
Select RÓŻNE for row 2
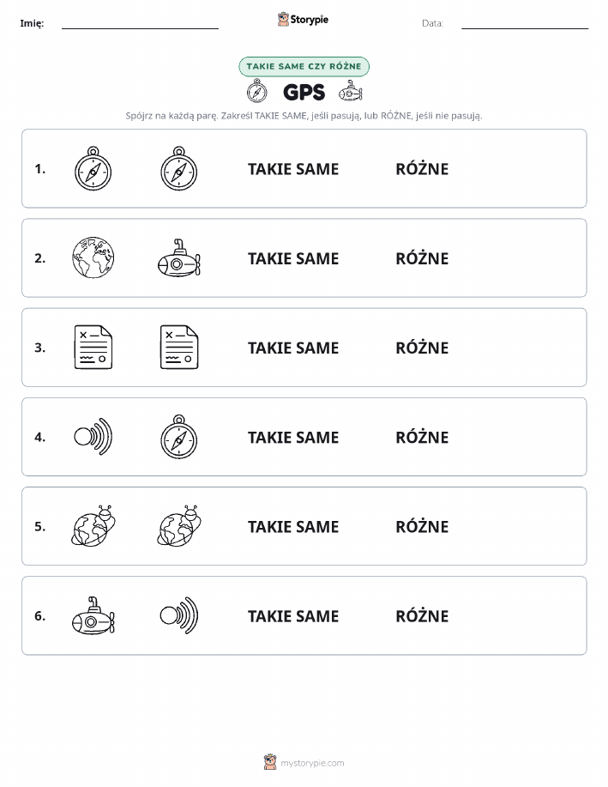(422, 258)
